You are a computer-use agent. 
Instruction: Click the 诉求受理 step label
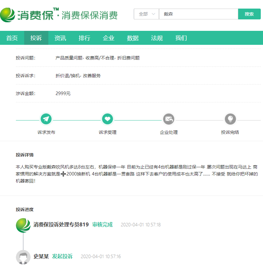point(107,132)
